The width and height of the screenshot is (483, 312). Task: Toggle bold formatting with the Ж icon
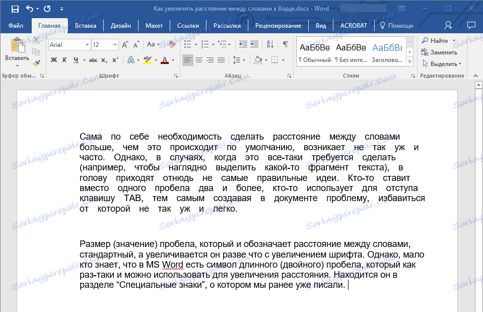pos(54,59)
